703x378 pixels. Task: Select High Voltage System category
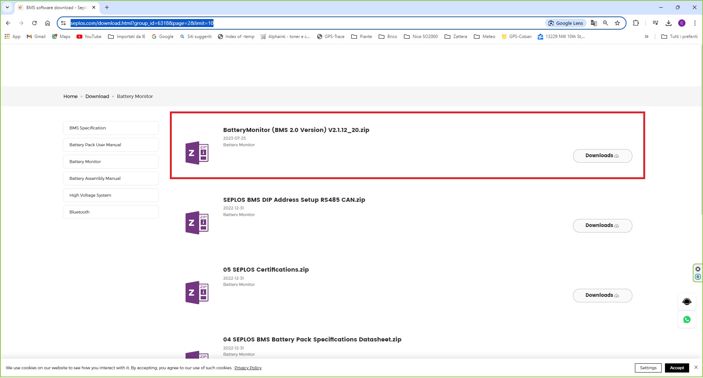[x=111, y=195]
